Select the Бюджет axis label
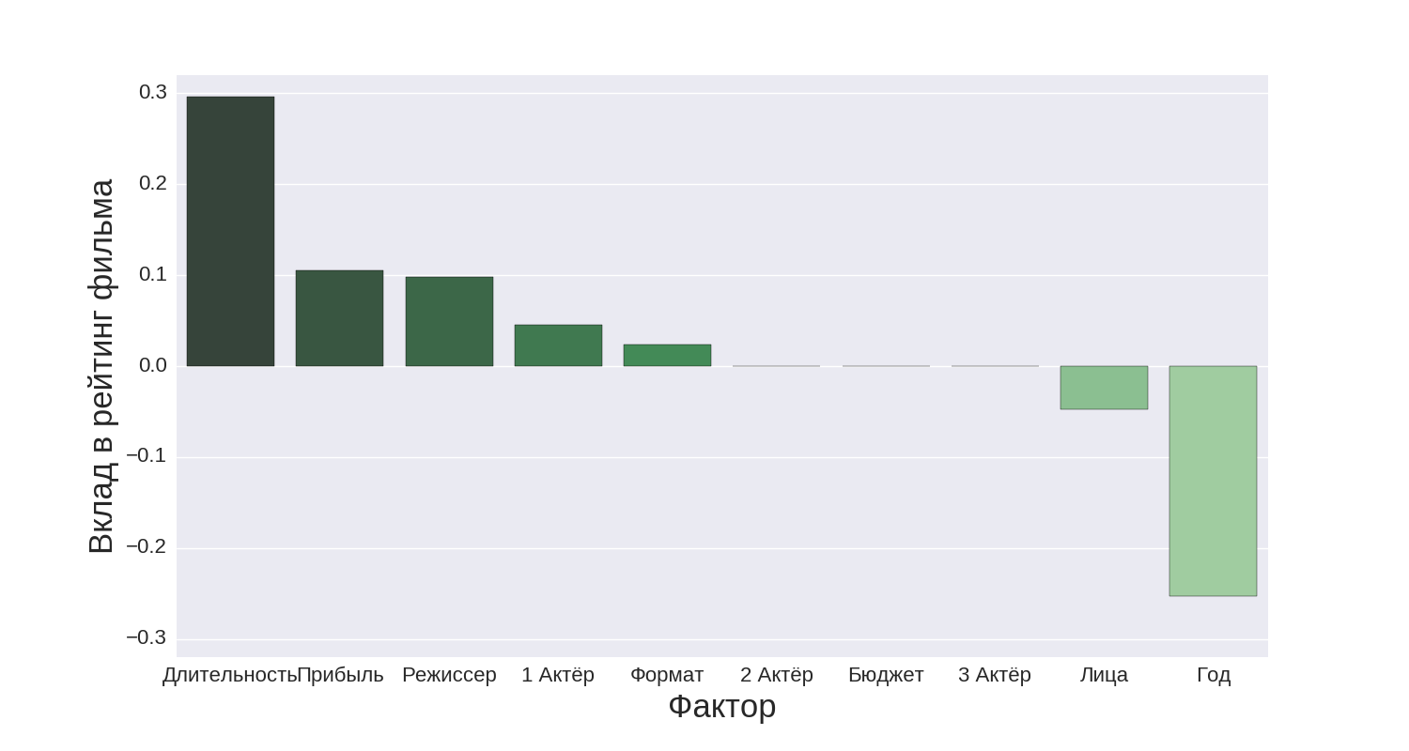 (x=886, y=674)
